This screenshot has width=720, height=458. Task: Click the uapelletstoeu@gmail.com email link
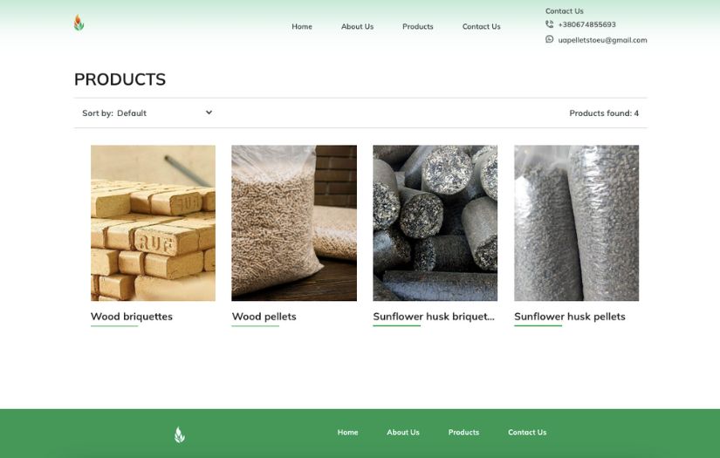[x=602, y=40]
